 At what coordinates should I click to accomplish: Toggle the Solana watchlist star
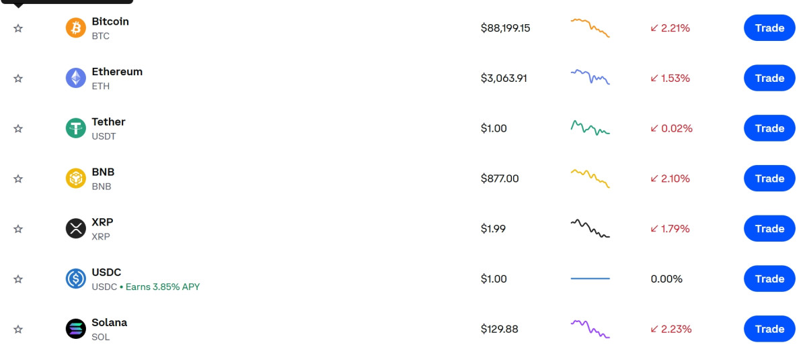tap(18, 329)
